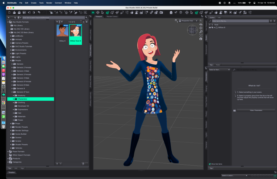The width and height of the screenshot is (277, 179).
Task: Click the New Scene blank page icon
Action: click(9, 12)
